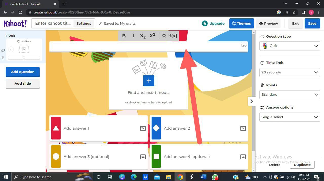
Task: Open kahoot Settings
Action: pos(84,24)
